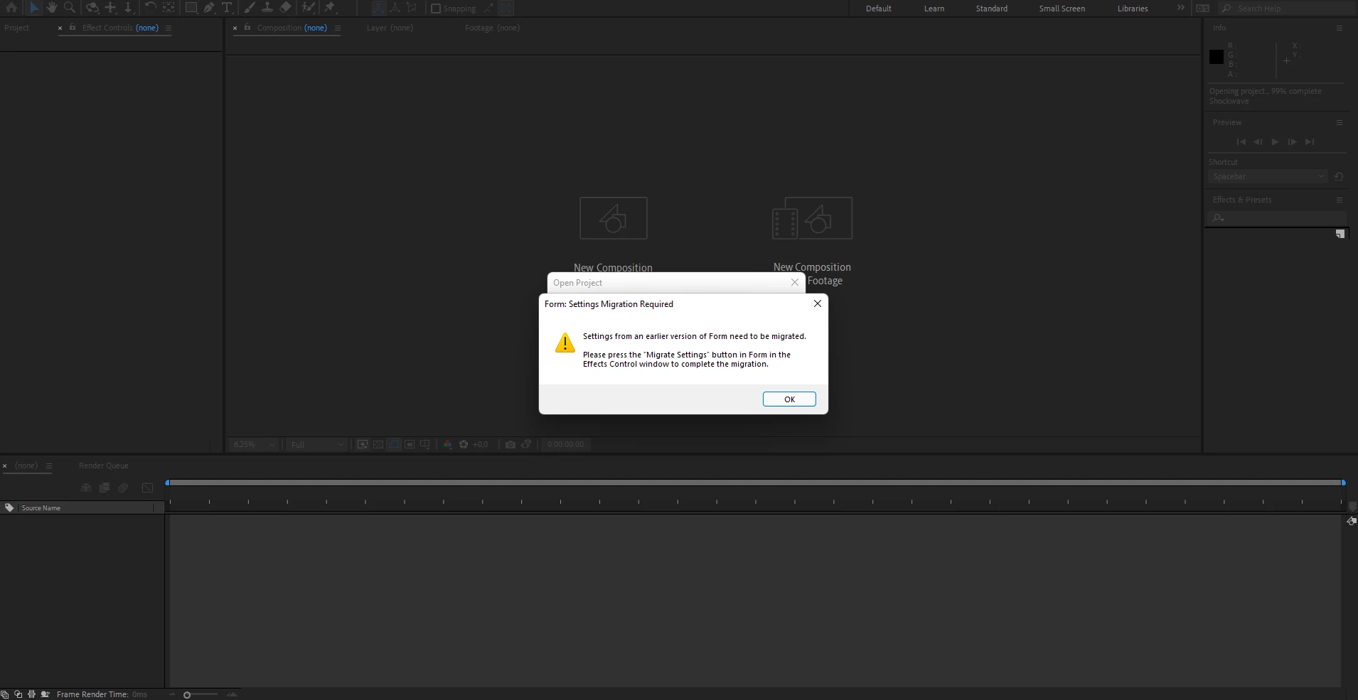The image size is (1358, 700).
Task: Switch to the Render Queue tab
Action: 104,465
